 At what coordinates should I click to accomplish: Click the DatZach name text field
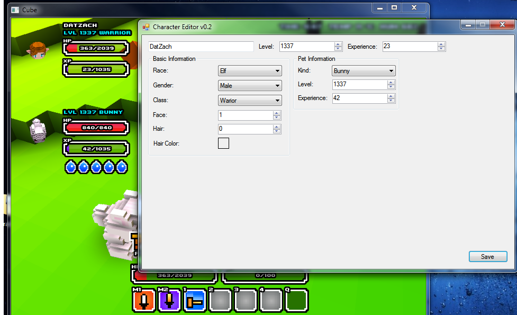[201, 47]
